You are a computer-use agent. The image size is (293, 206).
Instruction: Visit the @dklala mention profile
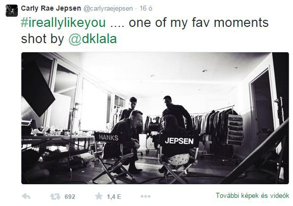tap(93, 39)
